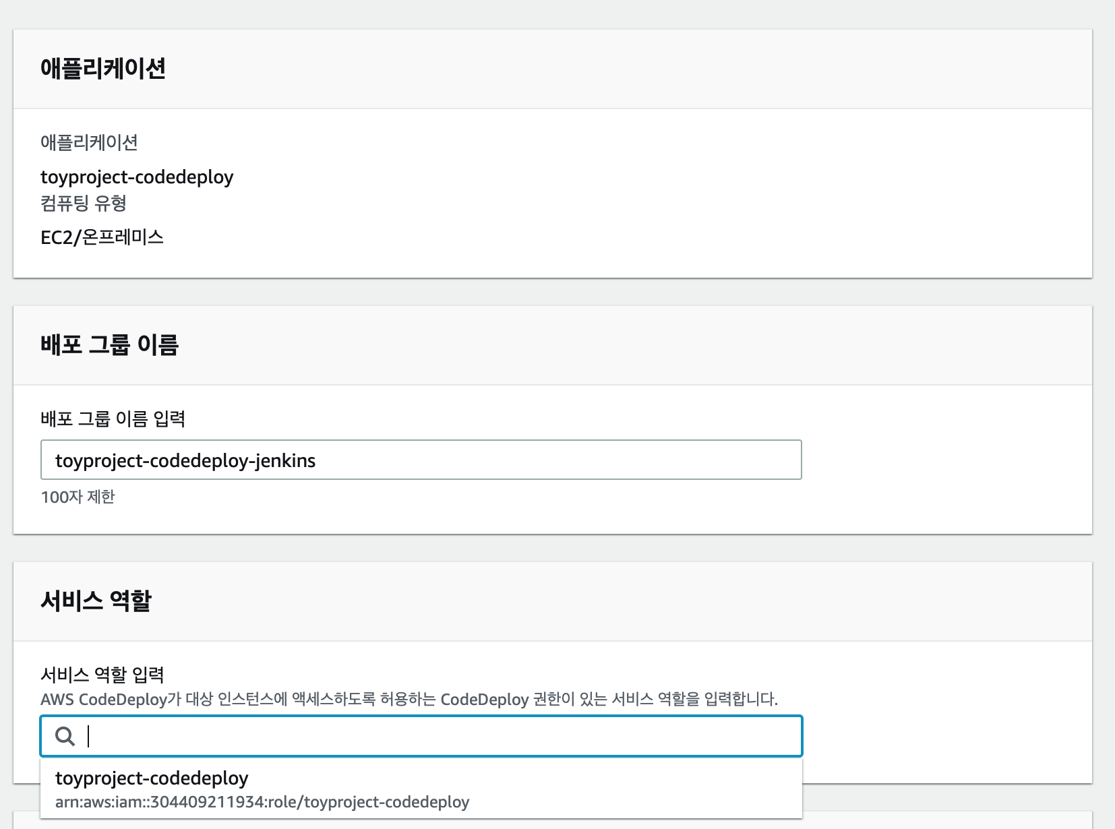The image size is (1115, 829).
Task: Click application name value toyproject-codedeploy
Action: coord(137,177)
